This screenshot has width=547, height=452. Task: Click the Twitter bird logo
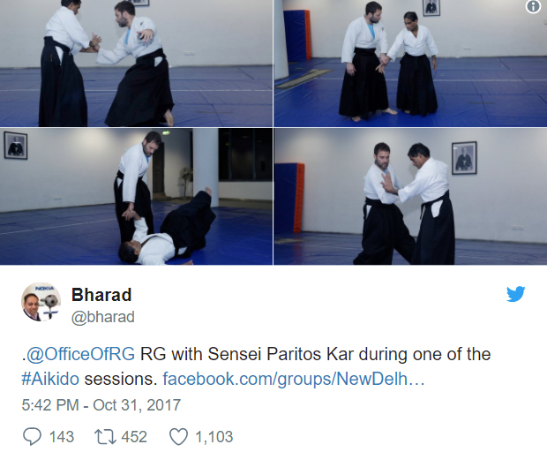point(515,294)
